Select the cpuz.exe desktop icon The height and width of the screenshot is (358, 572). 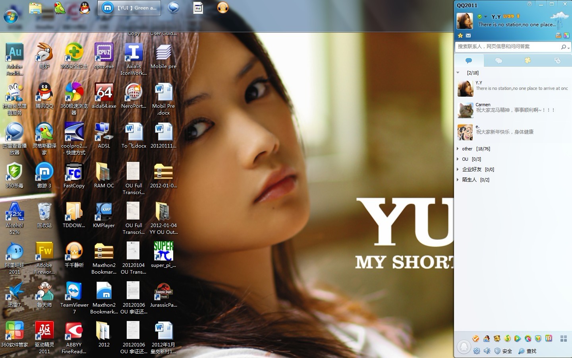pyautogui.click(x=104, y=56)
